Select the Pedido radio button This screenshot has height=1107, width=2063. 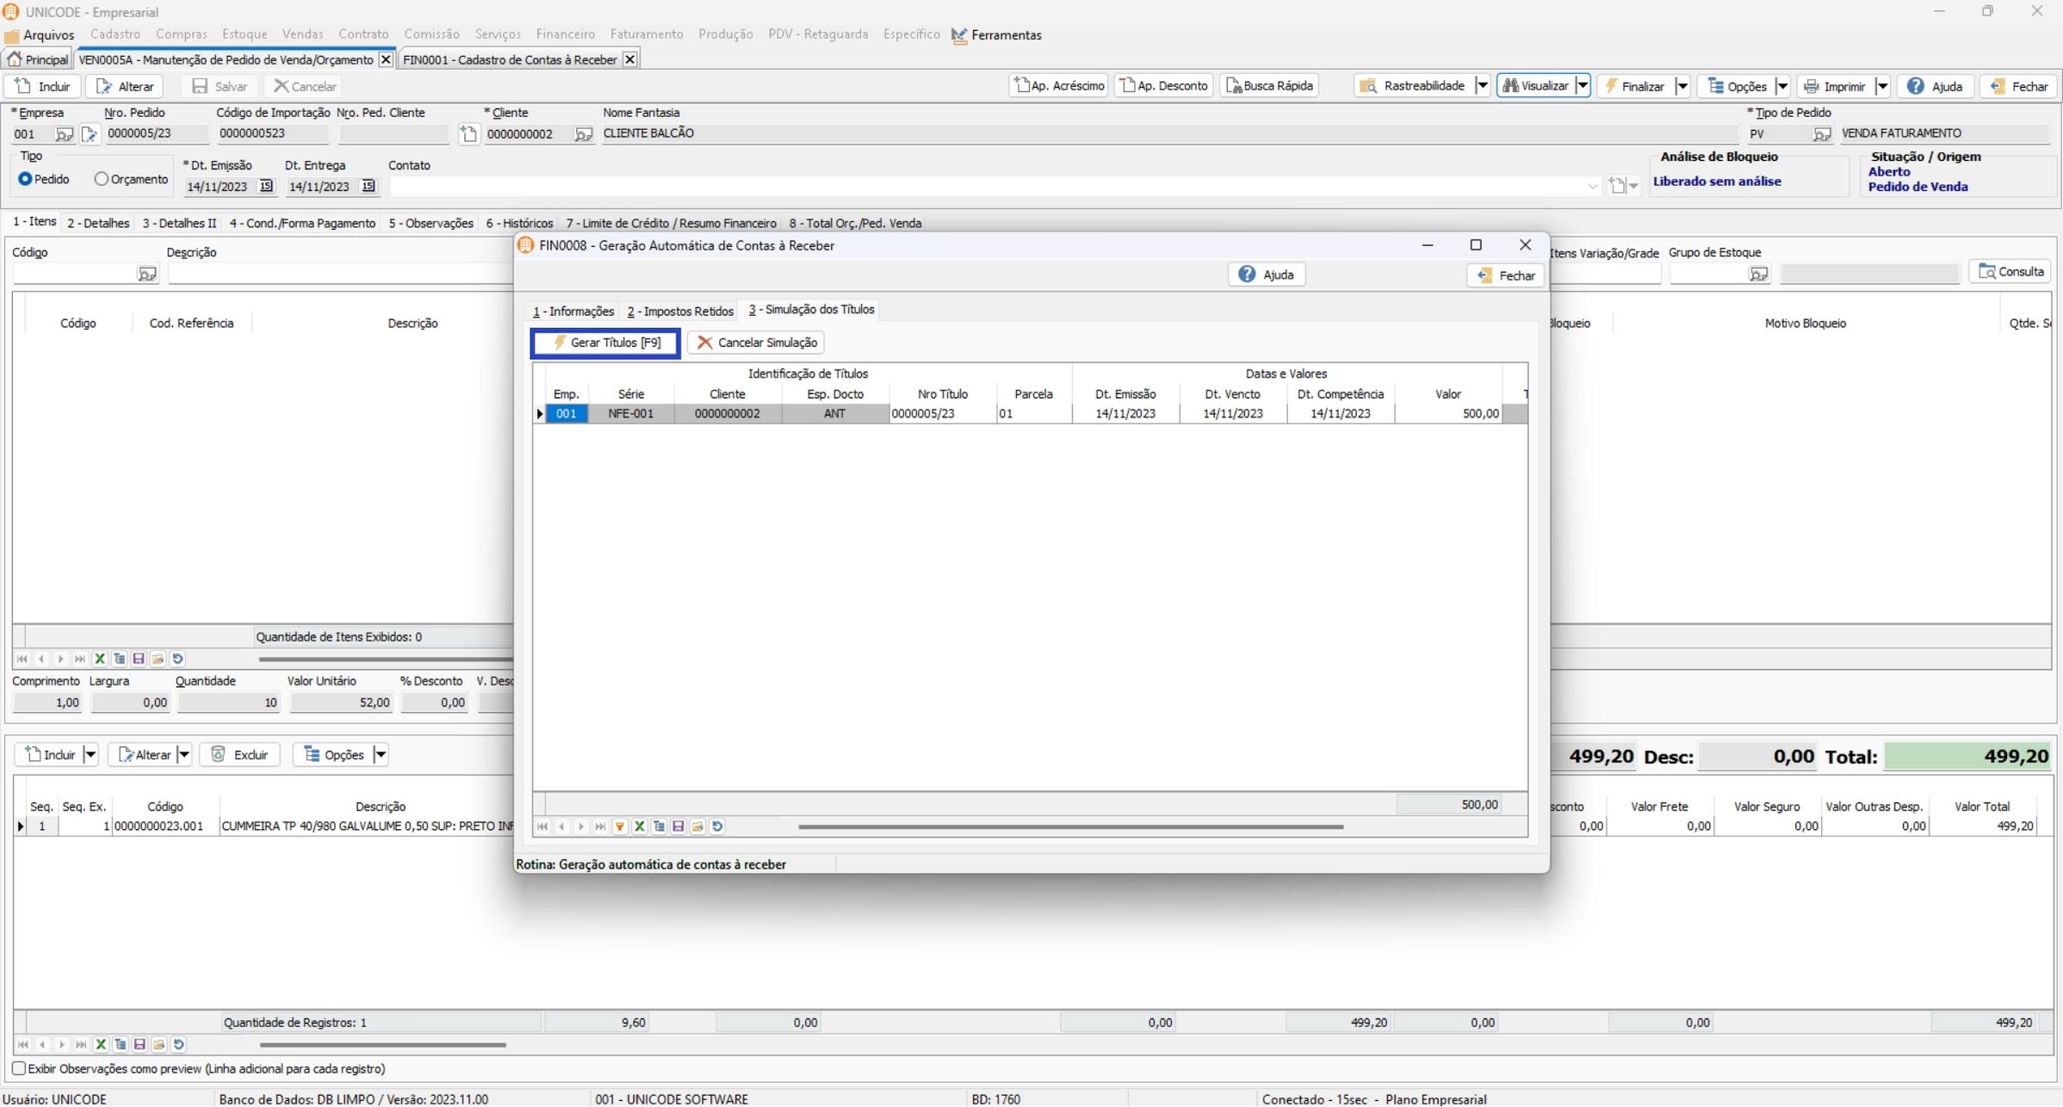point(25,179)
